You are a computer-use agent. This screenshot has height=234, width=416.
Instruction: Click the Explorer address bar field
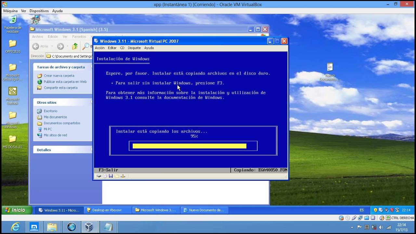tap(69, 56)
